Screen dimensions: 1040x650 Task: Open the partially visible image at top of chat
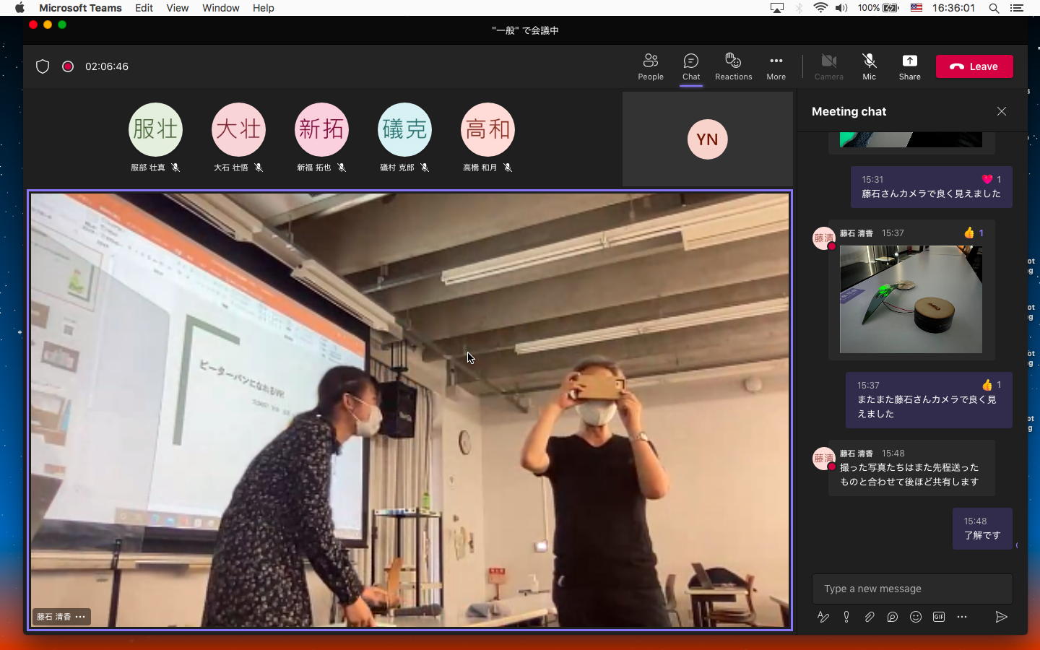[911, 139]
